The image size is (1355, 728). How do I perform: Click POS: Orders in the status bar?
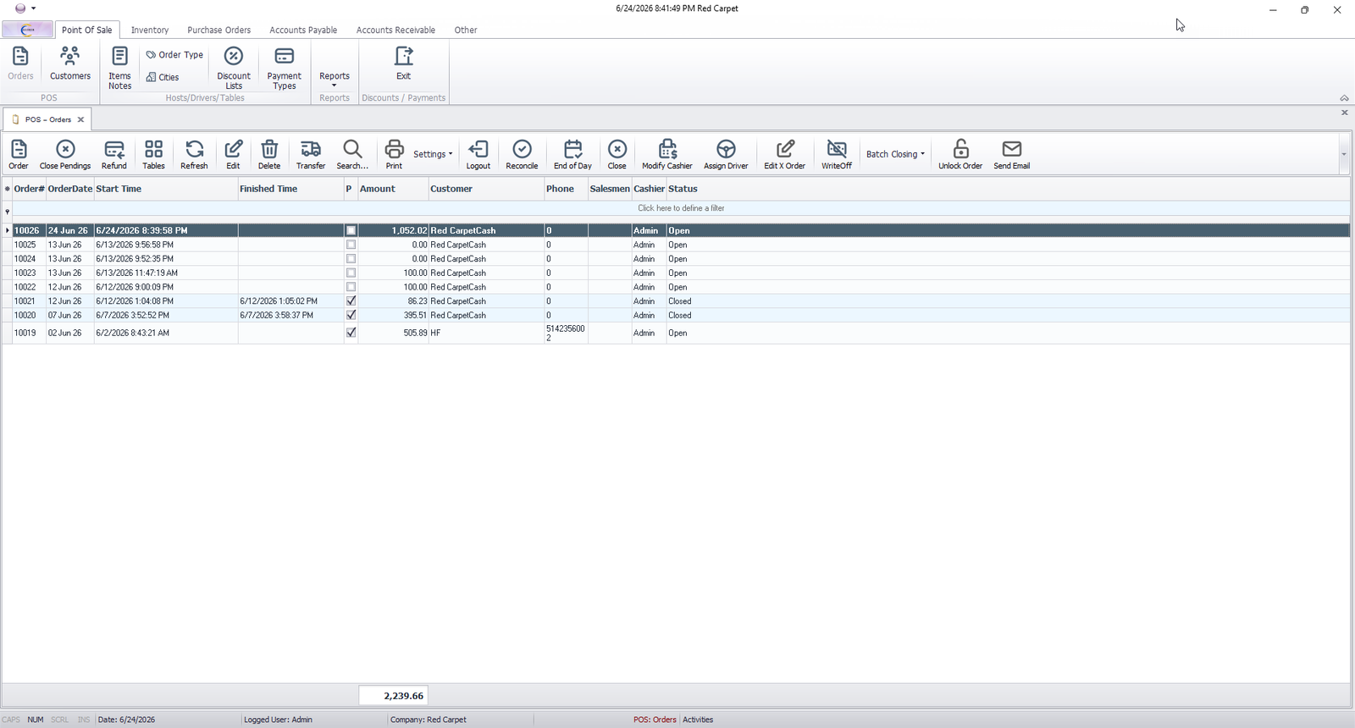[x=655, y=720]
